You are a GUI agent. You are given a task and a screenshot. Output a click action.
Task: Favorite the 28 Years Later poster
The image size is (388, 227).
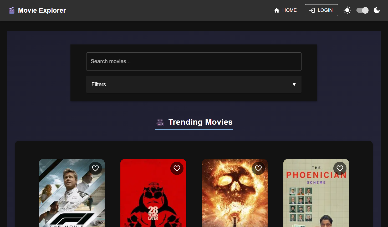pyautogui.click(x=177, y=168)
